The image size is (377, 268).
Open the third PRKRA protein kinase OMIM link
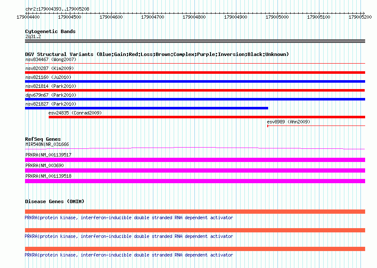(x=129, y=255)
